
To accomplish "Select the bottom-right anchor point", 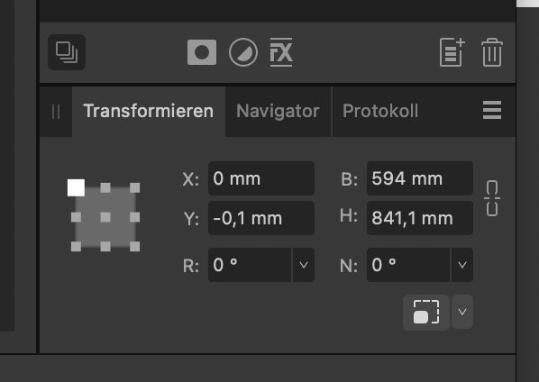I will point(135,246).
